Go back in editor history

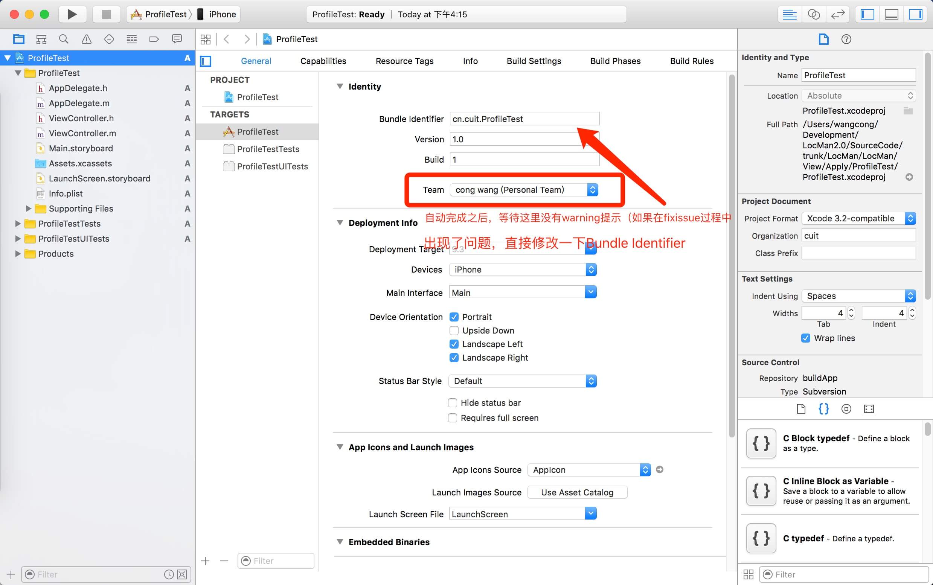point(227,39)
